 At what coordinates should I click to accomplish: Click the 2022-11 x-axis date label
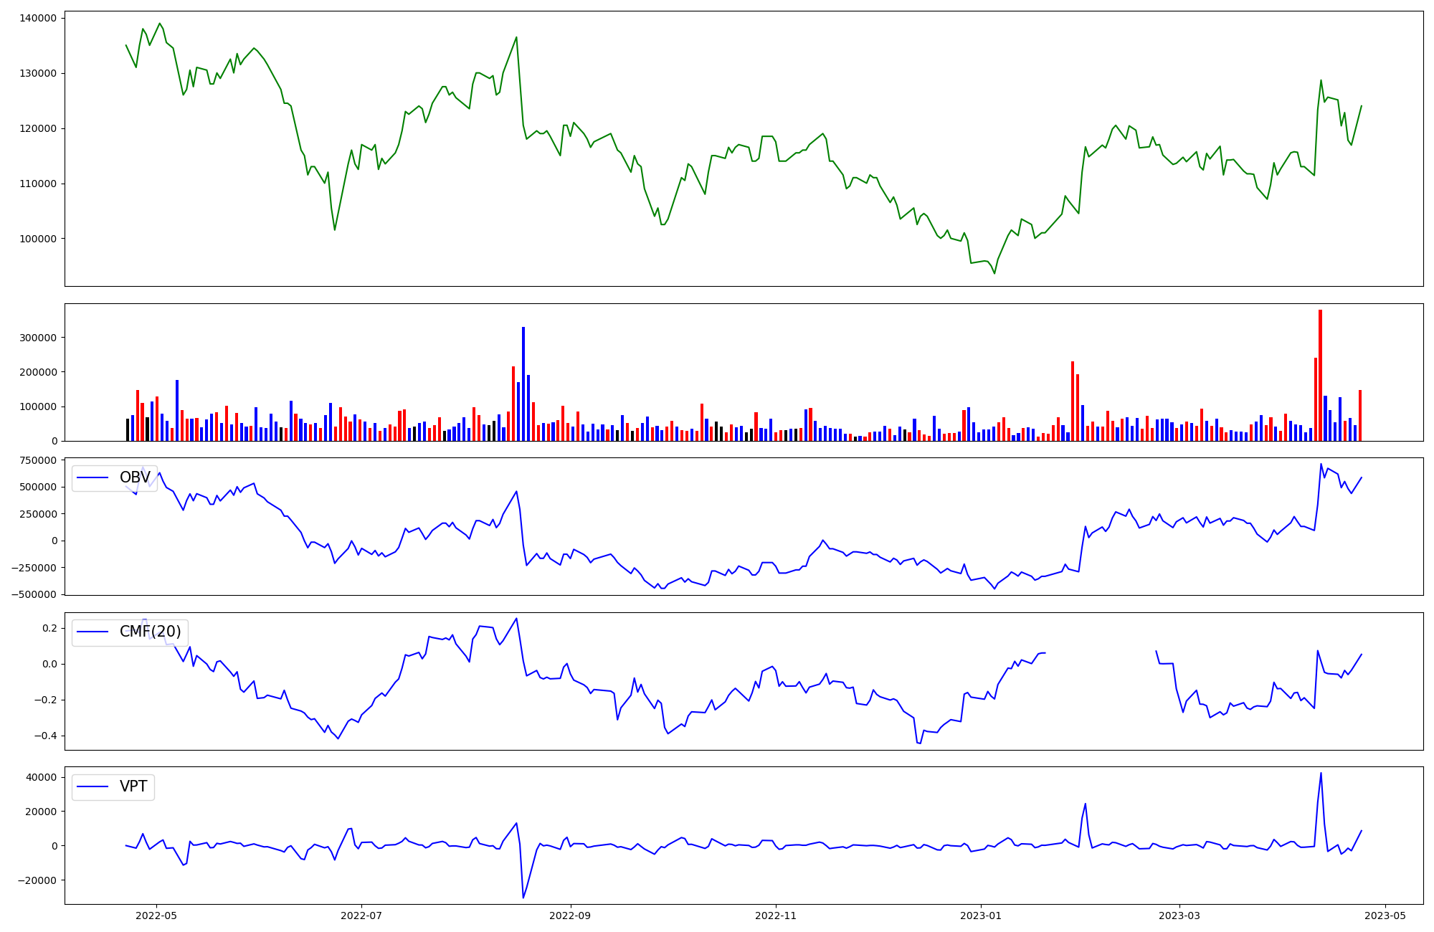coord(776,916)
